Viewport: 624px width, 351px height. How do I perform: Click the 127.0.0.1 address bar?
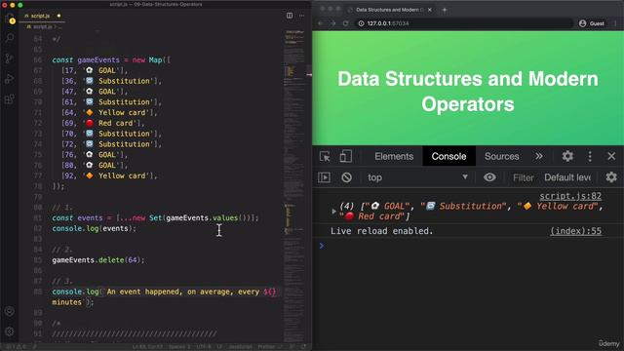coord(464,23)
